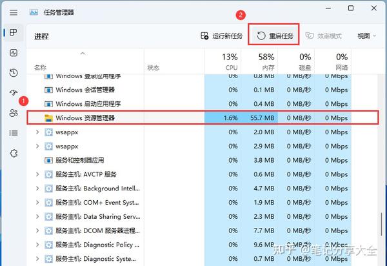Select the Windows 资源管理器 row name
The width and height of the screenshot is (387, 266).
point(85,118)
